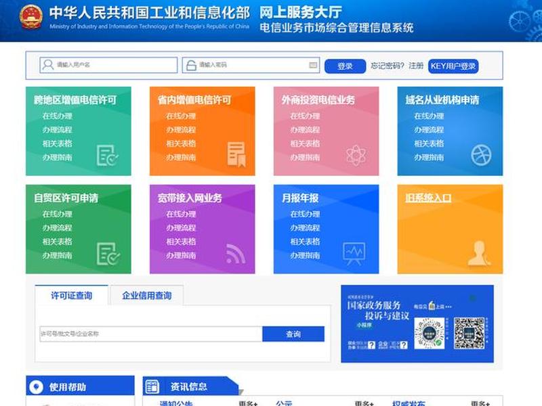Click 办理流程 under 宽带接入网业务
The image size is (542, 406).
181,228
